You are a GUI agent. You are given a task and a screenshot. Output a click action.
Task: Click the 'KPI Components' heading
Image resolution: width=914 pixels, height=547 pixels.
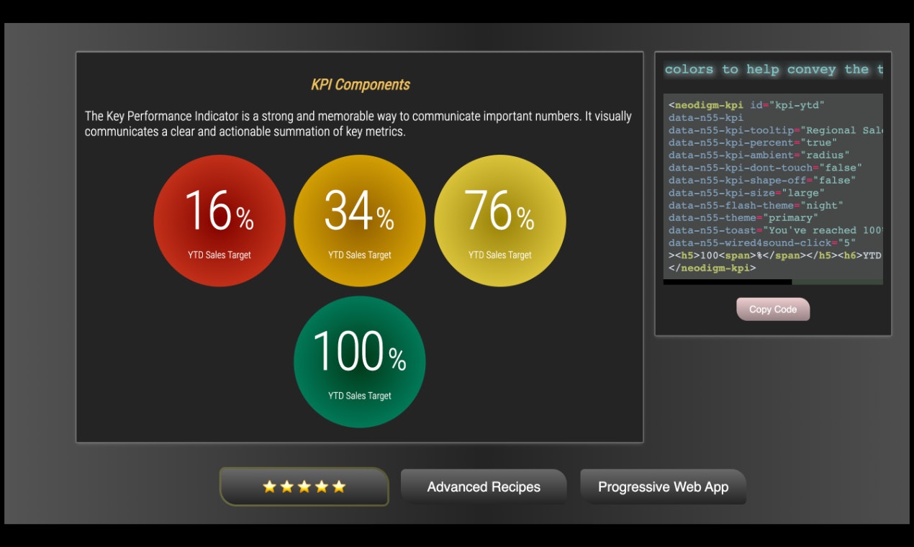[x=360, y=85]
